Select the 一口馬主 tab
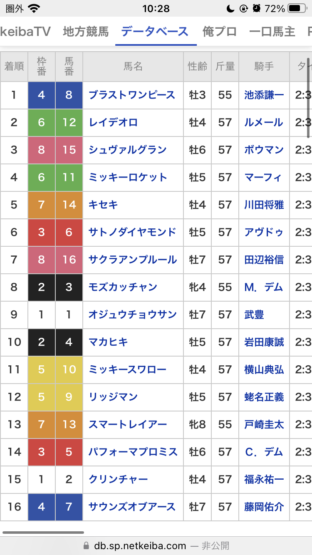Viewport: 312px width, 555px height. (x=272, y=32)
